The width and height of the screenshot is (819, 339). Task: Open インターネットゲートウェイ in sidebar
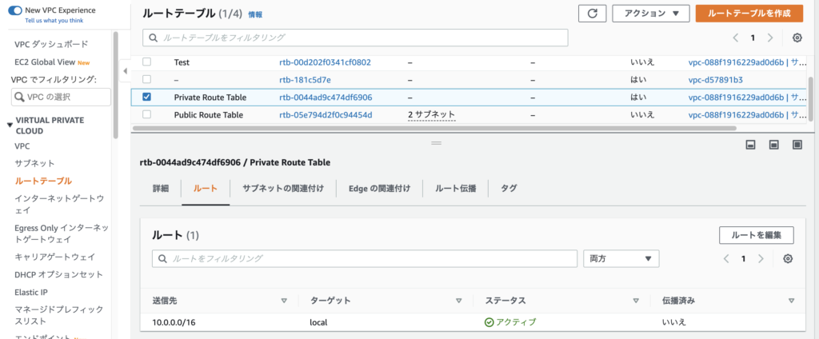(x=59, y=204)
